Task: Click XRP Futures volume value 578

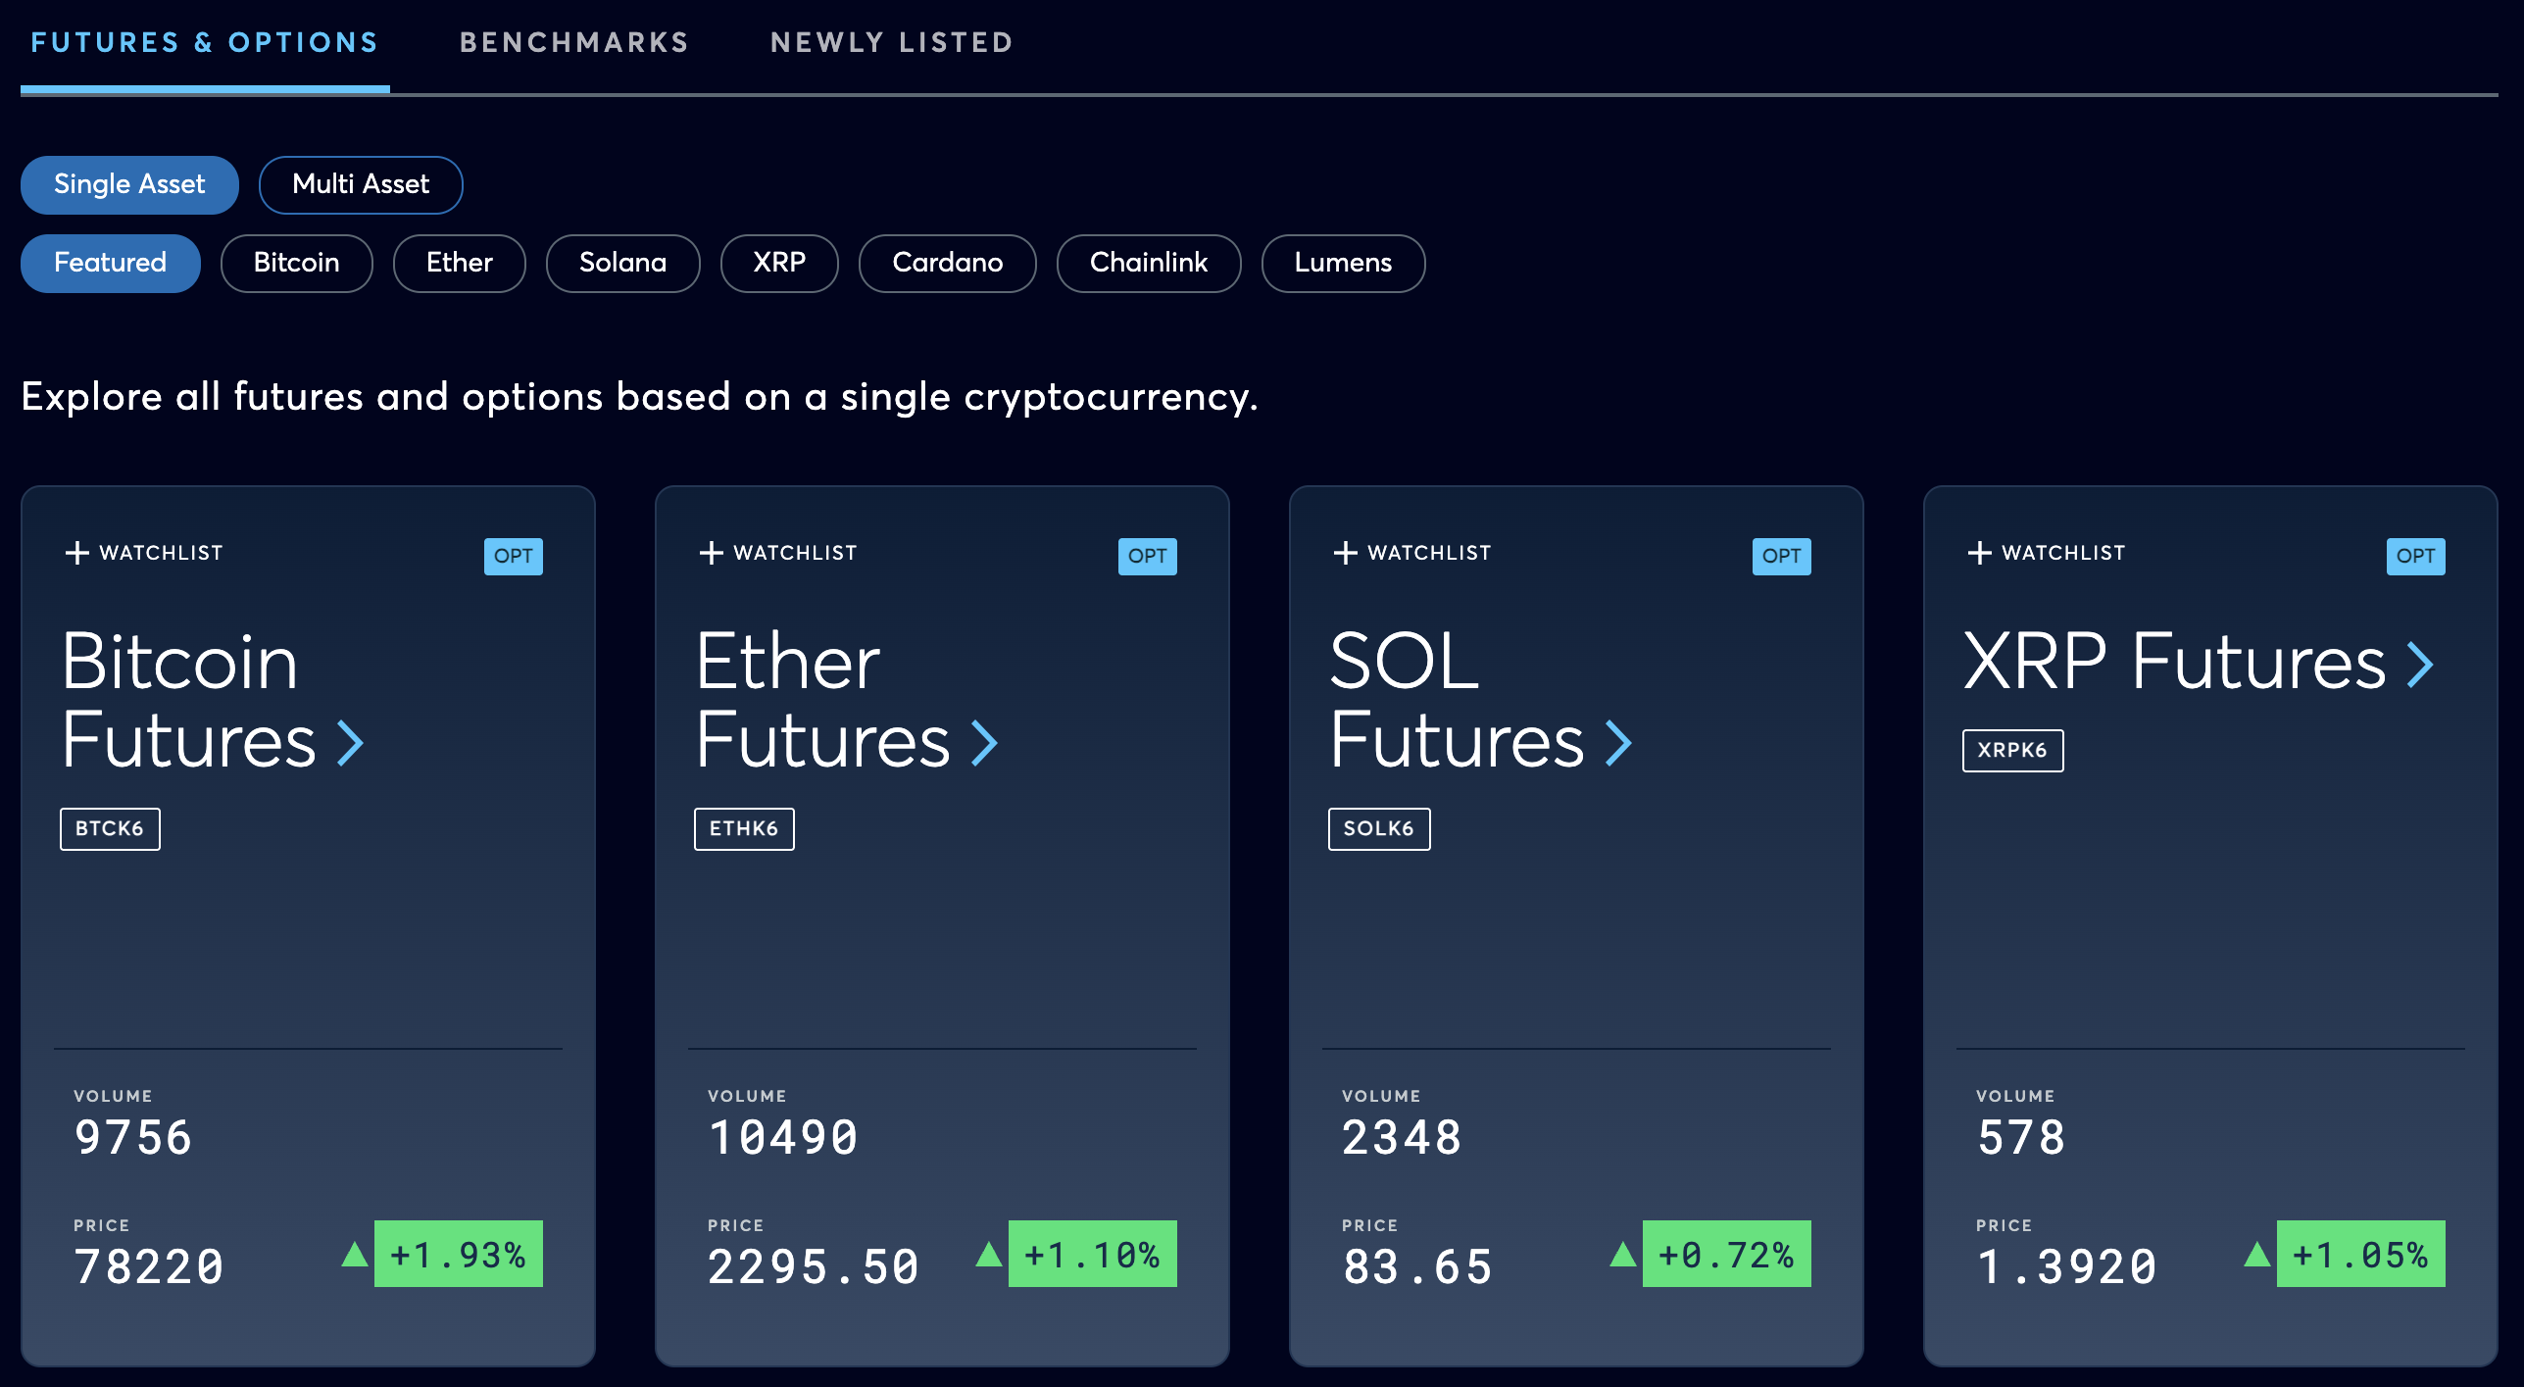Action: [x=2021, y=1138]
